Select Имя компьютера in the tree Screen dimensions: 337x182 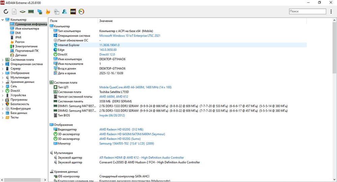click(x=27, y=29)
